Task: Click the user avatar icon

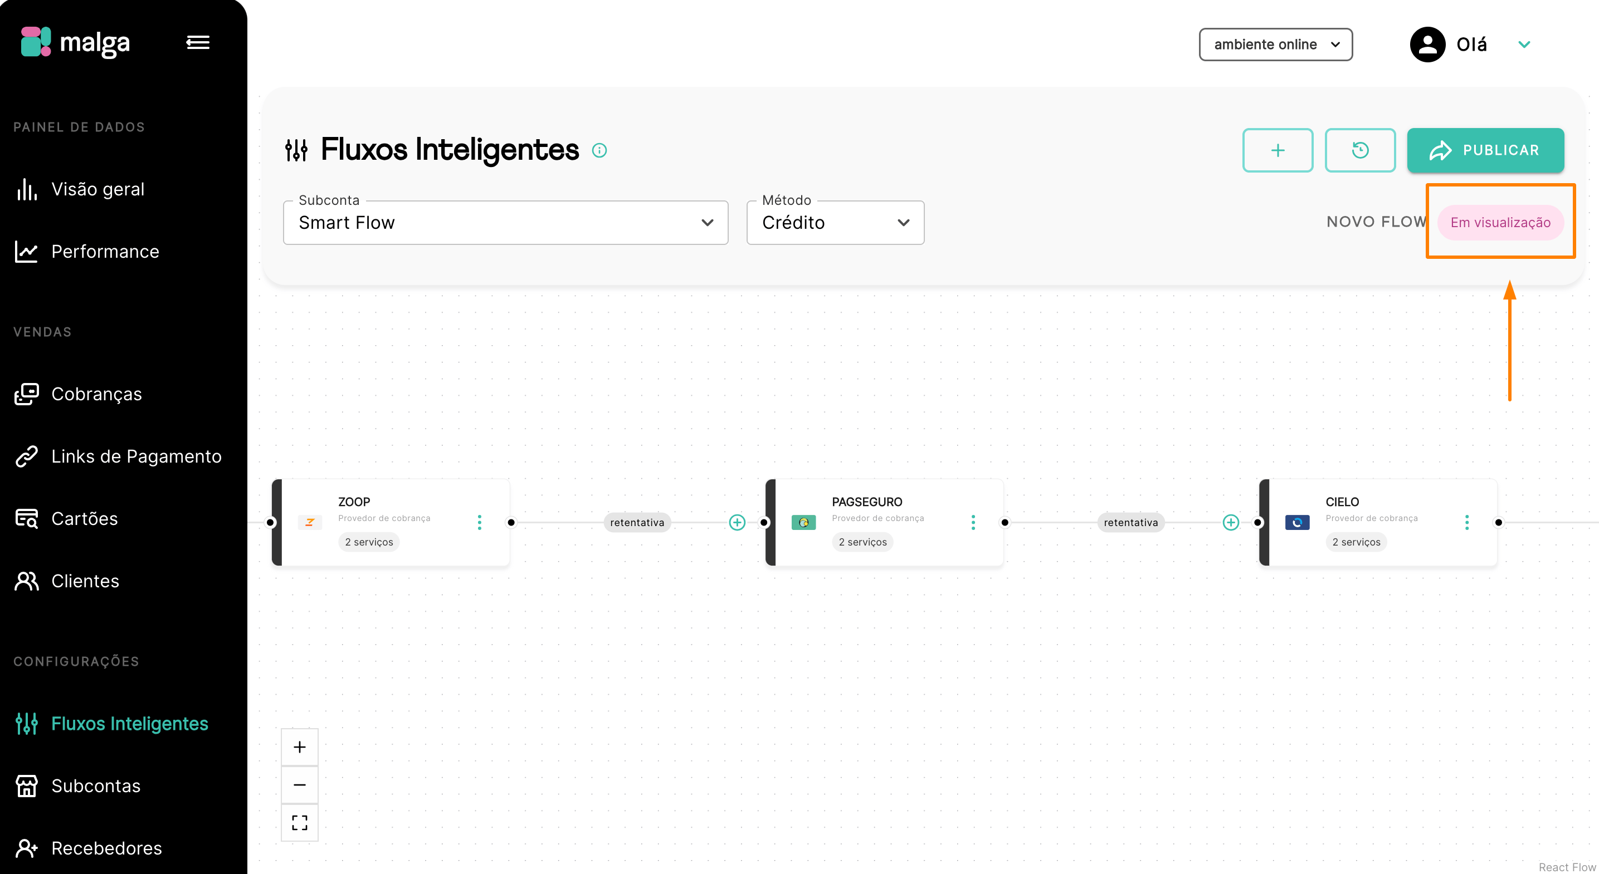Action: pyautogui.click(x=1427, y=45)
